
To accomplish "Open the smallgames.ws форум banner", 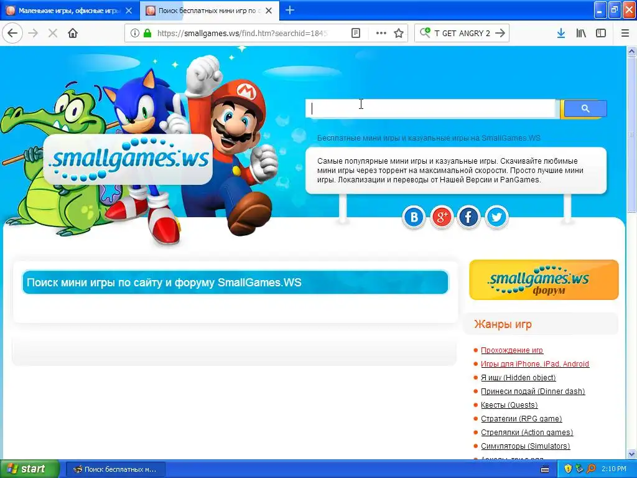I will 544,279.
